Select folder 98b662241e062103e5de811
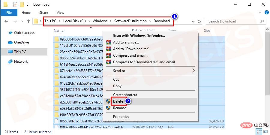270x135 pixels. tap(81, 58)
